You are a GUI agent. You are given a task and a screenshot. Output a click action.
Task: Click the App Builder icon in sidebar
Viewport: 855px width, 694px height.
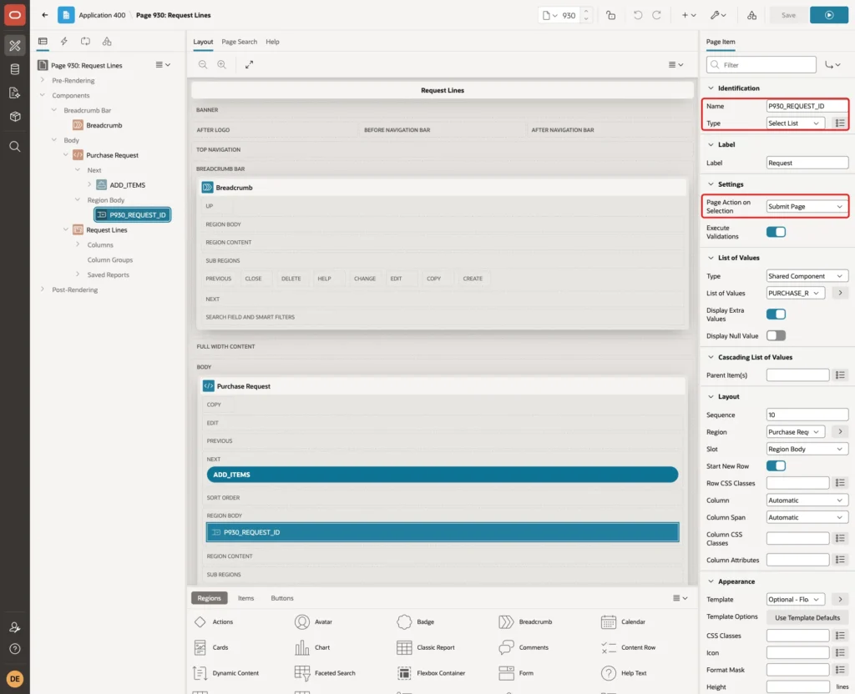(15, 45)
